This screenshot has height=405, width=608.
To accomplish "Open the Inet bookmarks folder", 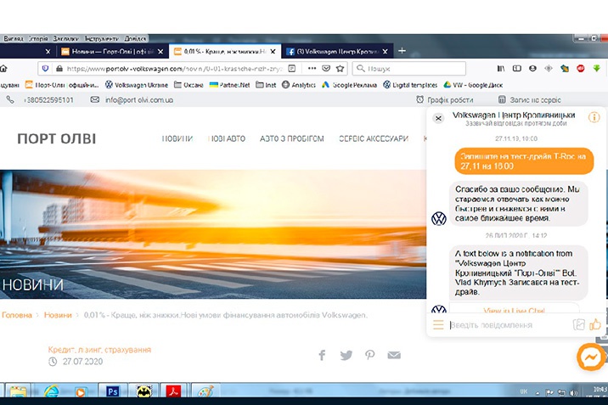I will tap(266, 85).
